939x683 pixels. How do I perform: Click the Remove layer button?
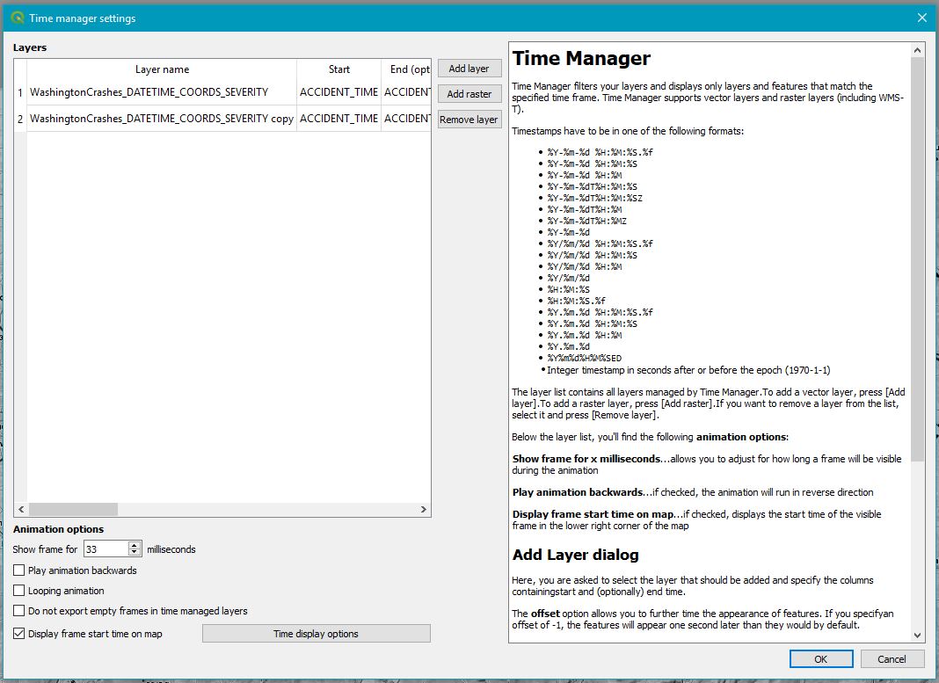[x=469, y=120]
